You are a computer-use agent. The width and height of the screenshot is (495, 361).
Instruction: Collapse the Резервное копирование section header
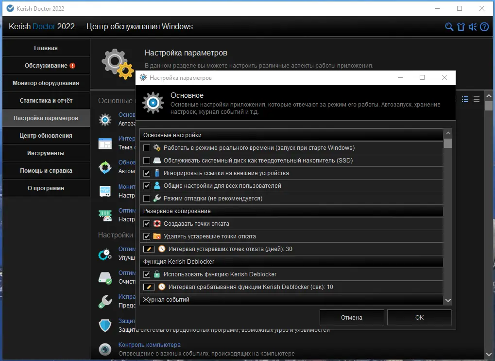click(x=291, y=211)
